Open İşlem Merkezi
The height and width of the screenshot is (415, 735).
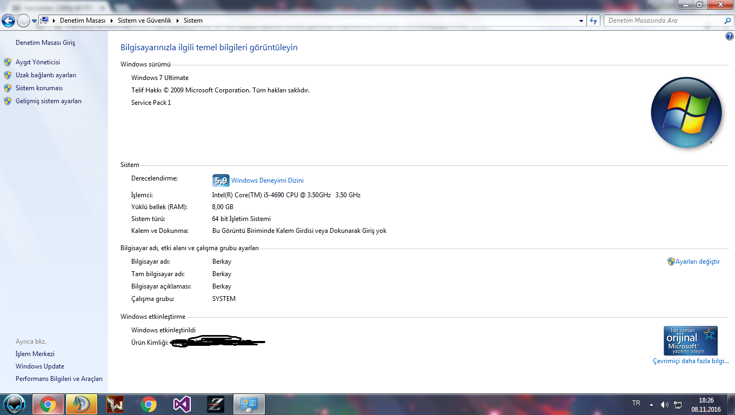click(x=35, y=354)
